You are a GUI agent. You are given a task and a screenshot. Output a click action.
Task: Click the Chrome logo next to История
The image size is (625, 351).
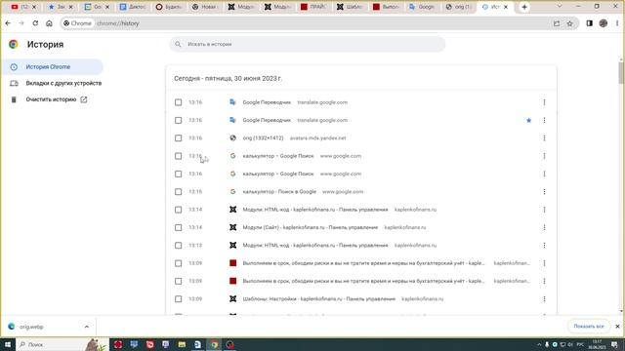pos(13,44)
